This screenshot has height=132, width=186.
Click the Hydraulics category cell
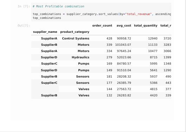click(x=81, y=57)
